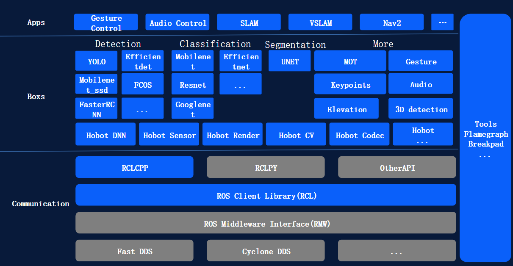The width and height of the screenshot is (513, 266).
Task: Click the MOT box under More
Action: (x=350, y=61)
